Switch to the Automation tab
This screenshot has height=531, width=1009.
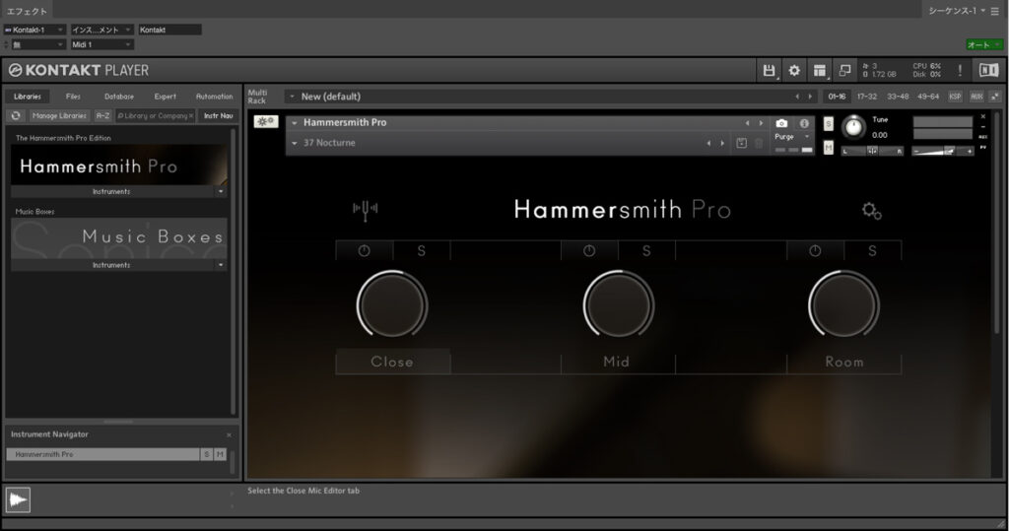[x=214, y=97]
